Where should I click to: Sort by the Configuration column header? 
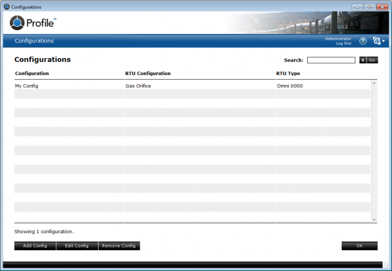[x=32, y=73]
